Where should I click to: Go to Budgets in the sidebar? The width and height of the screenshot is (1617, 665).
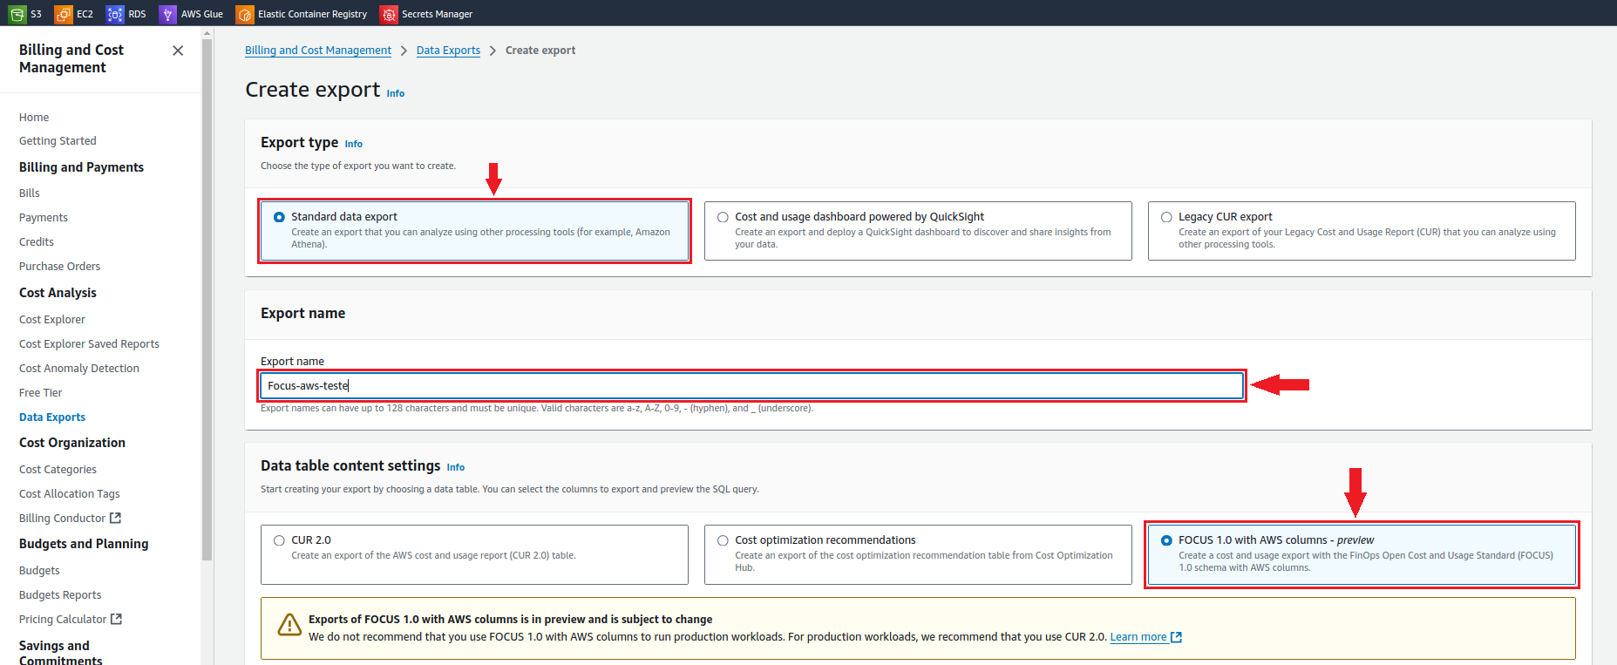[x=39, y=571]
